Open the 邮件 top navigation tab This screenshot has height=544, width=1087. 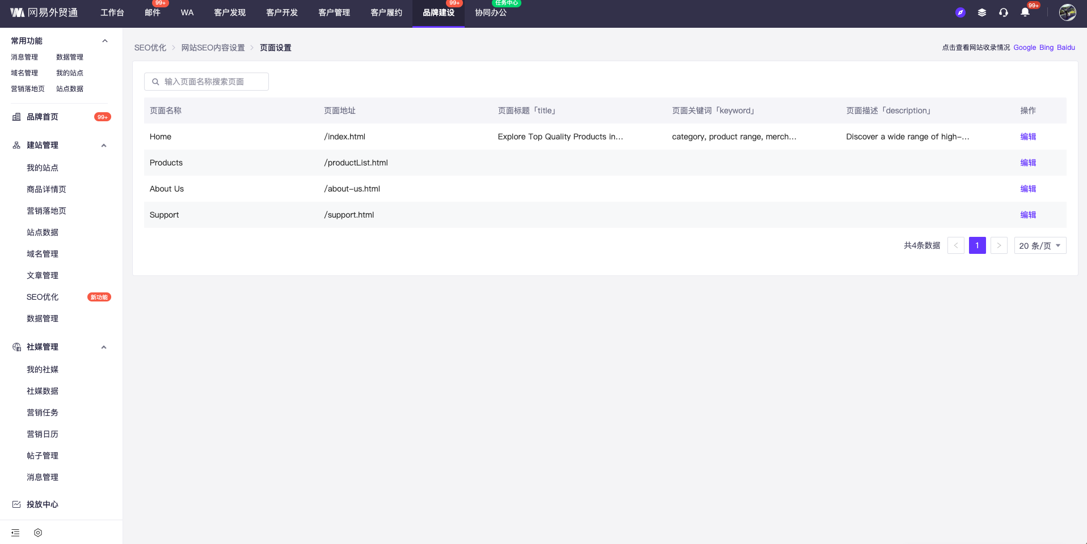(152, 13)
